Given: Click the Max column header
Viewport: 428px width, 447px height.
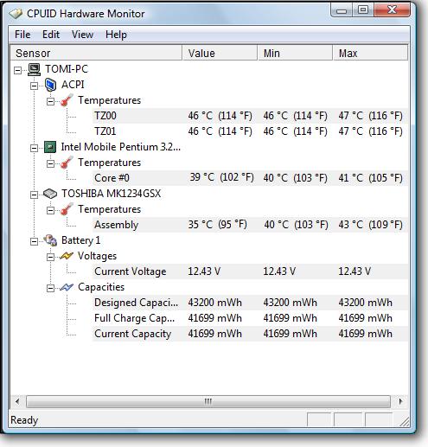Looking at the screenshot, I should 370,53.
